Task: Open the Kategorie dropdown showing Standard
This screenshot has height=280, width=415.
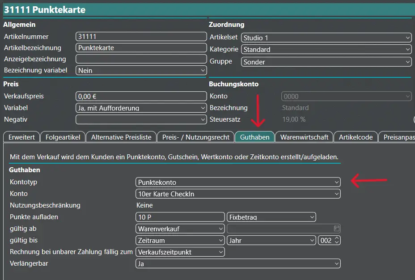Action: (326, 49)
